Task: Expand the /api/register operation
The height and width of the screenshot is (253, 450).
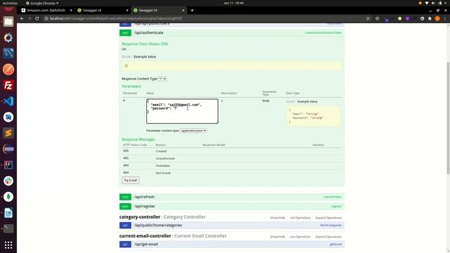Action: (x=144, y=206)
